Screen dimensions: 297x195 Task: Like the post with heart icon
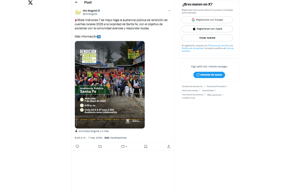pyautogui.click(x=123, y=147)
